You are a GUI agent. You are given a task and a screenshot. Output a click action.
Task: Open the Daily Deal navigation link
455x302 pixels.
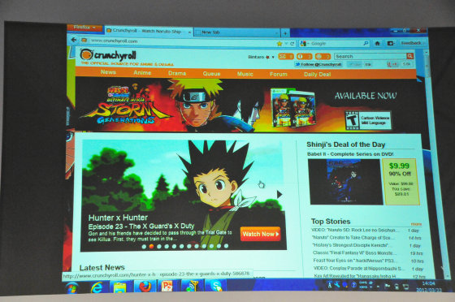click(x=317, y=75)
